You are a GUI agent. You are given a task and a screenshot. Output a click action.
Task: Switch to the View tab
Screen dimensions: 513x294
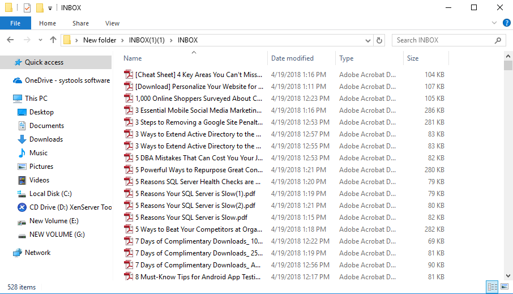point(112,23)
